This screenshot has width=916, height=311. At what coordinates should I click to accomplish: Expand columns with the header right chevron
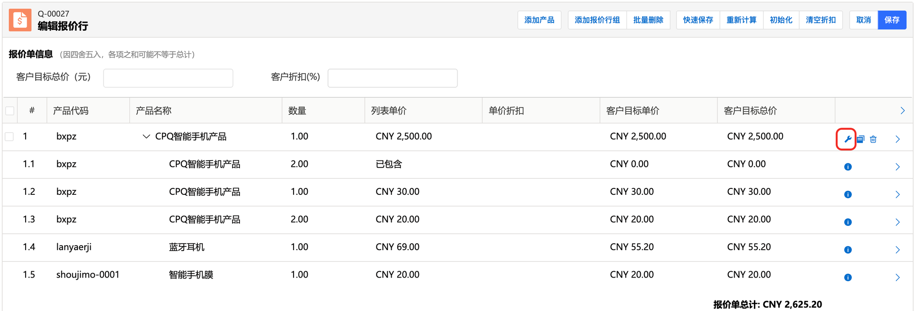[x=902, y=111]
